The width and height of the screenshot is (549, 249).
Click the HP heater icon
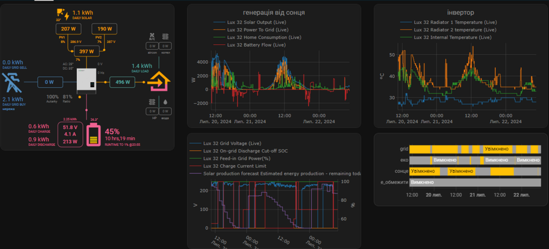(152, 103)
